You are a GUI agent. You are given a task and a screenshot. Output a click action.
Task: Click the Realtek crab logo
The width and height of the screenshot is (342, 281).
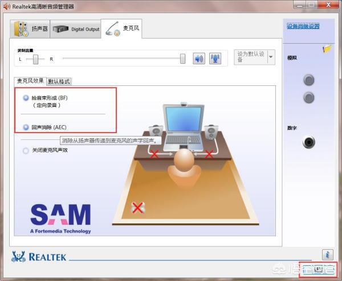pos(18,257)
